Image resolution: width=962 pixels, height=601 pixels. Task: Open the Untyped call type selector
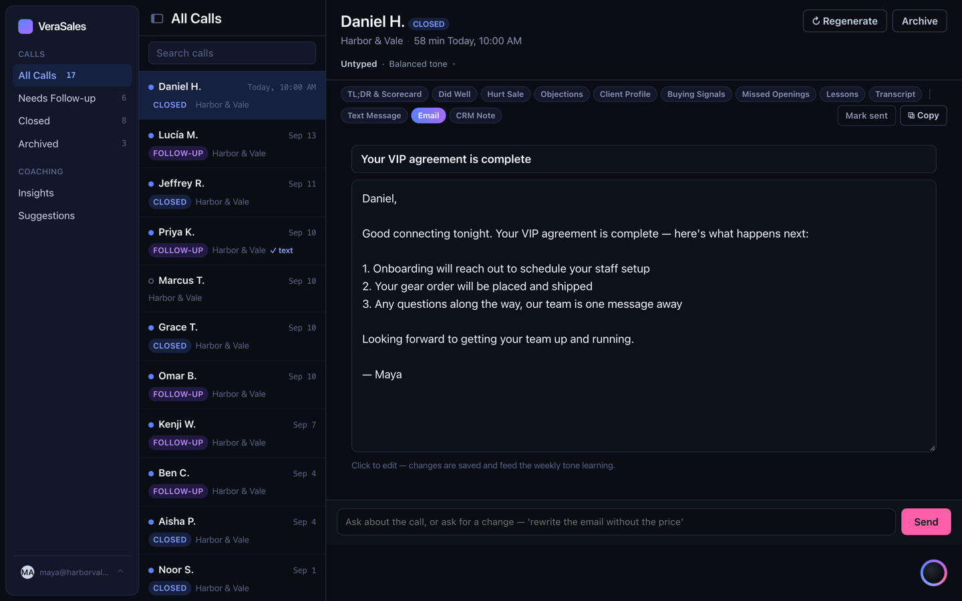click(359, 64)
